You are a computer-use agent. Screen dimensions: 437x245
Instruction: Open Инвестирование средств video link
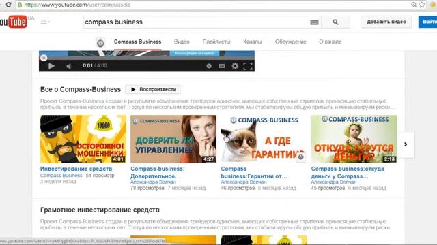point(76,169)
